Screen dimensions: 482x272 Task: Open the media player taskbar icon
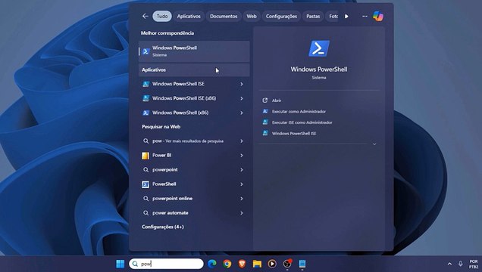272,264
